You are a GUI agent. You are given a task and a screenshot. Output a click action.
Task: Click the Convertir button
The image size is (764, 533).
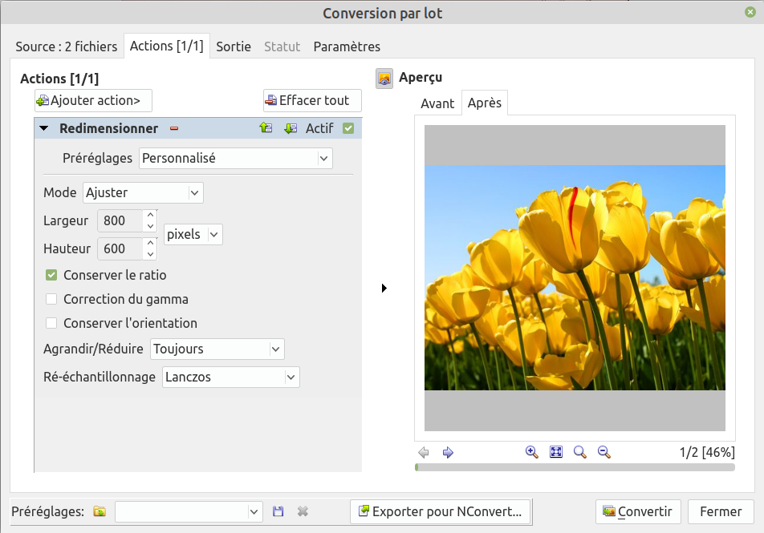coord(639,511)
